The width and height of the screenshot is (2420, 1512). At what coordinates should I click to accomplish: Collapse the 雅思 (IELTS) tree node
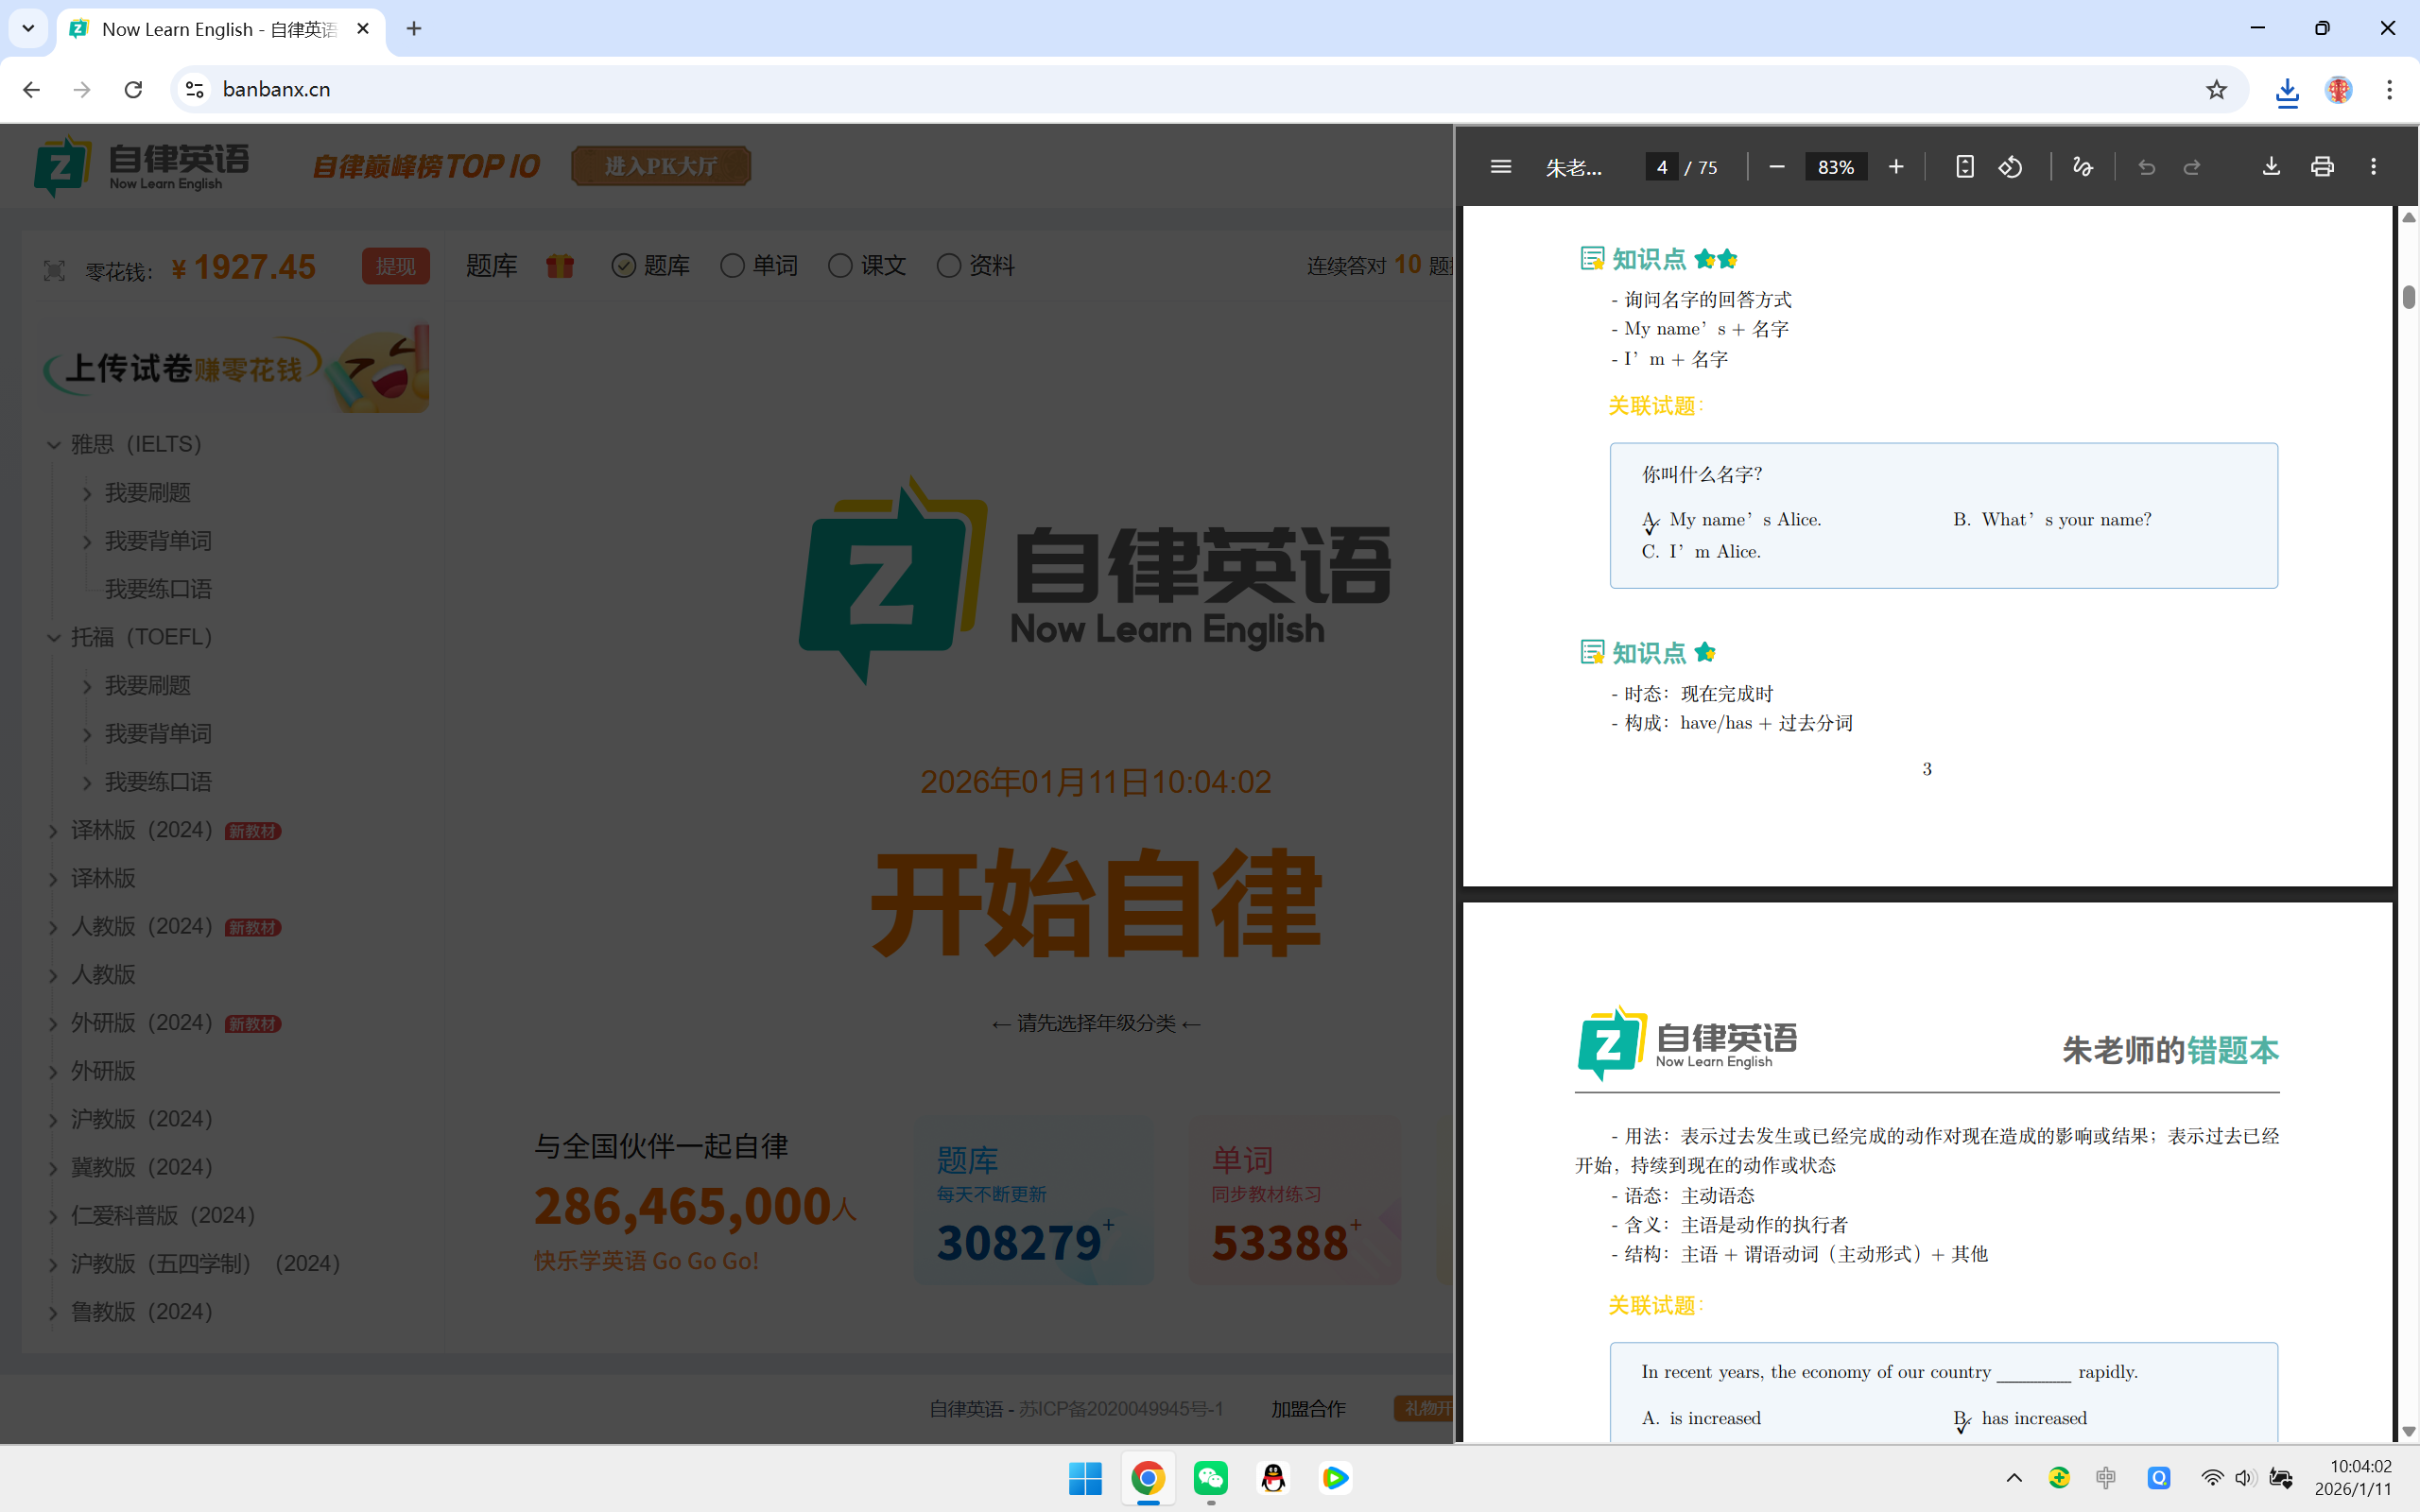[54, 445]
